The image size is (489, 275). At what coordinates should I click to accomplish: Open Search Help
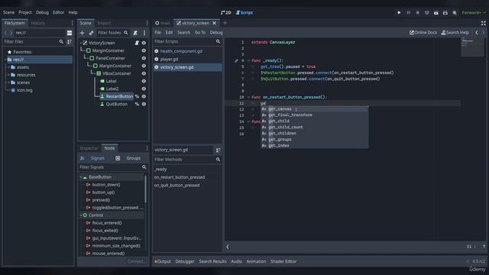[455, 32]
